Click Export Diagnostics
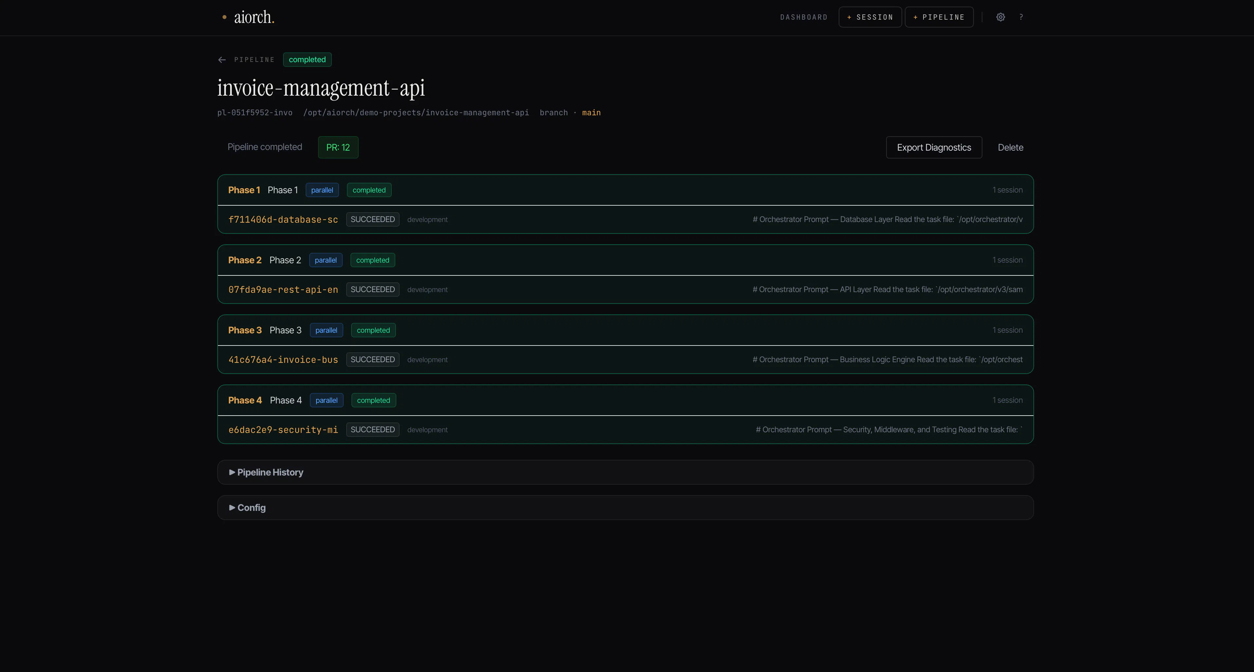This screenshot has height=672, width=1254. [934, 147]
